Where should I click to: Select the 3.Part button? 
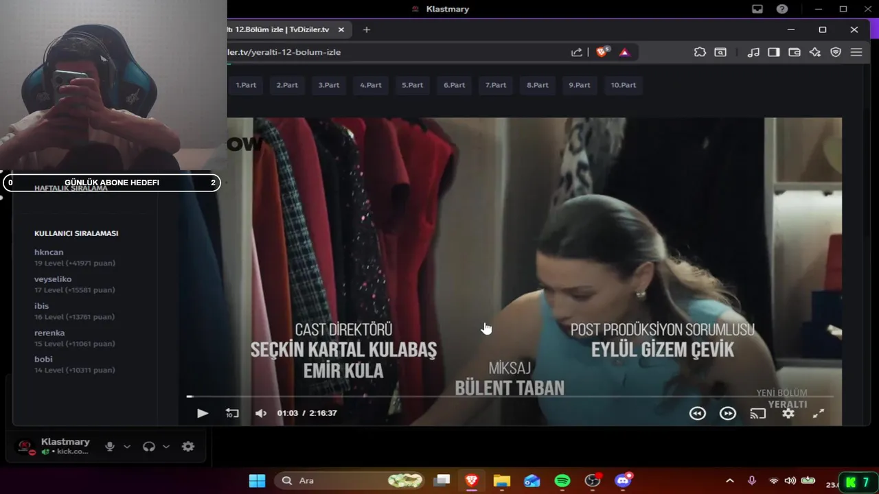coord(329,85)
